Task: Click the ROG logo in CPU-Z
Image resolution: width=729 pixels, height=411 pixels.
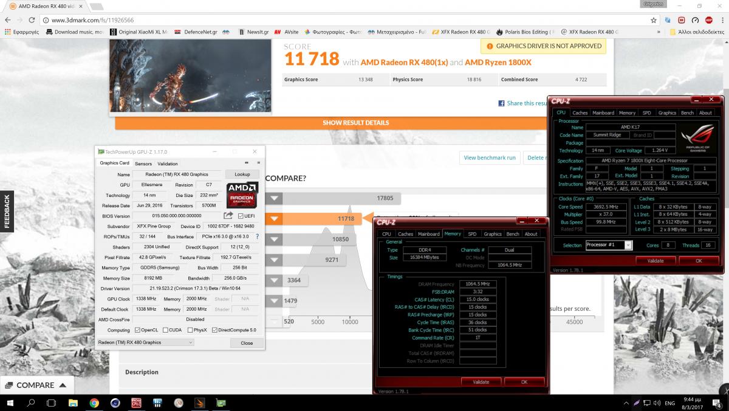Action: (x=697, y=139)
